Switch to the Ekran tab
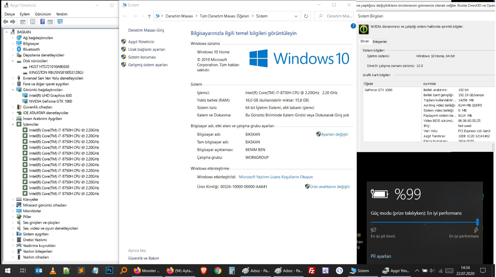Screen dimensions: 496x277 [365, 41]
